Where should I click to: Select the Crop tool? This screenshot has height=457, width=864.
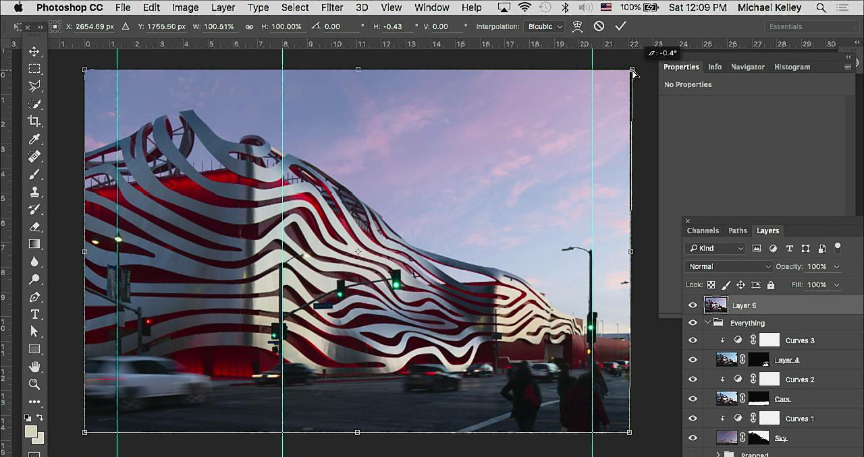(34, 122)
